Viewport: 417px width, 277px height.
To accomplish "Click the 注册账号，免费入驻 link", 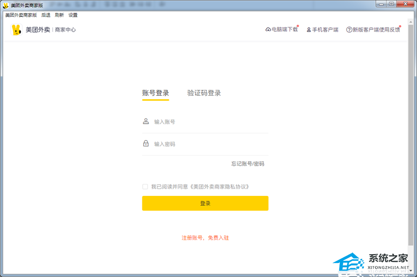I will (205, 238).
